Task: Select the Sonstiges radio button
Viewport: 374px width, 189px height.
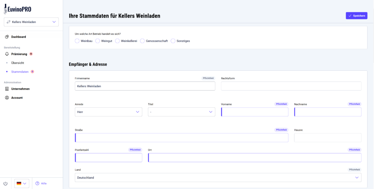Action: tap(173, 41)
